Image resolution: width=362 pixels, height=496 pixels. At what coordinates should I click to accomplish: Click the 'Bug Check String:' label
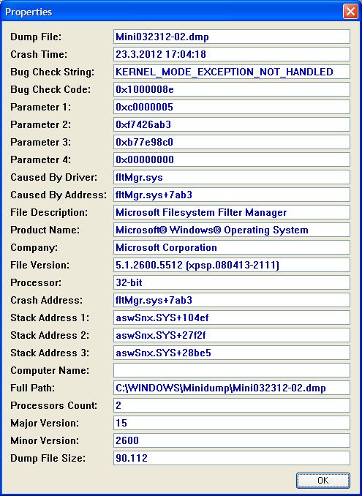[52, 72]
